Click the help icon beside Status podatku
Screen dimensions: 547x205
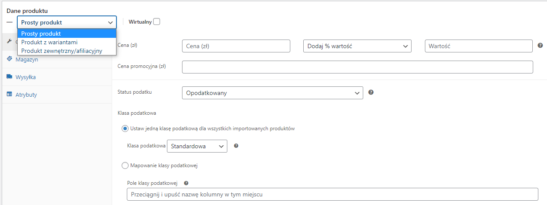[x=371, y=92]
